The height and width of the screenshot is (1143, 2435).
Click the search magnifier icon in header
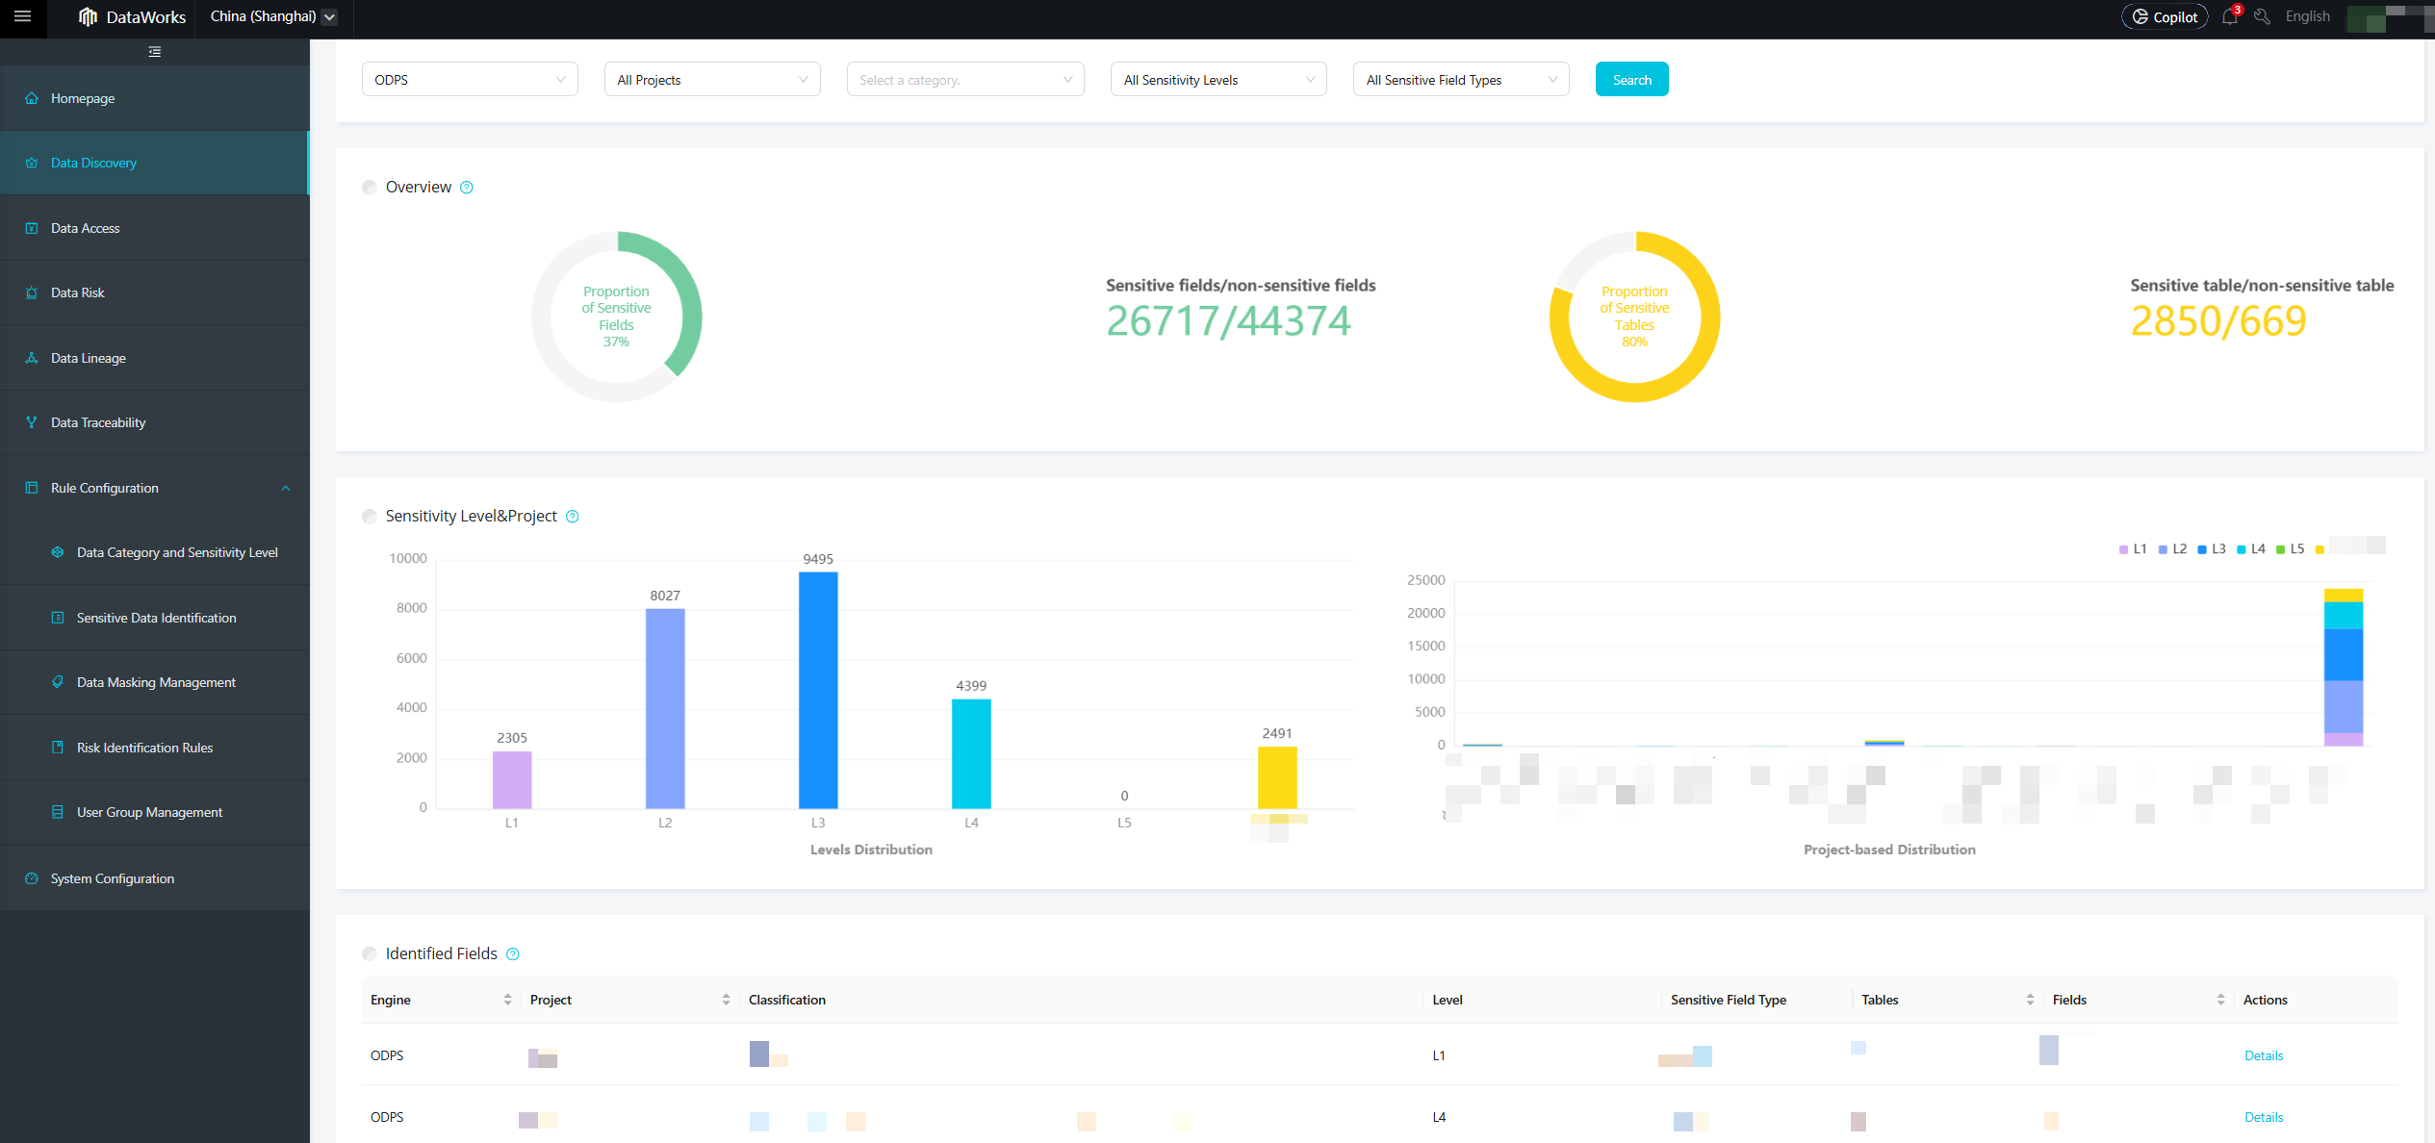(x=2262, y=16)
